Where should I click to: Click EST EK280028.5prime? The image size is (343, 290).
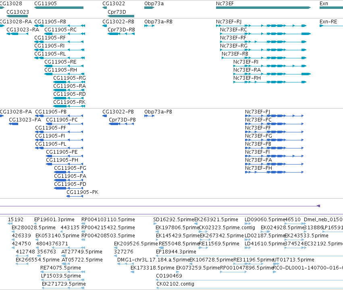pyautogui.click(x=13, y=232)
